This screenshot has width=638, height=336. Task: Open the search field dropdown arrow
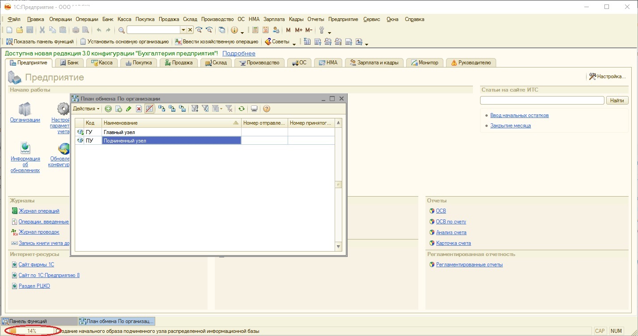point(183,30)
